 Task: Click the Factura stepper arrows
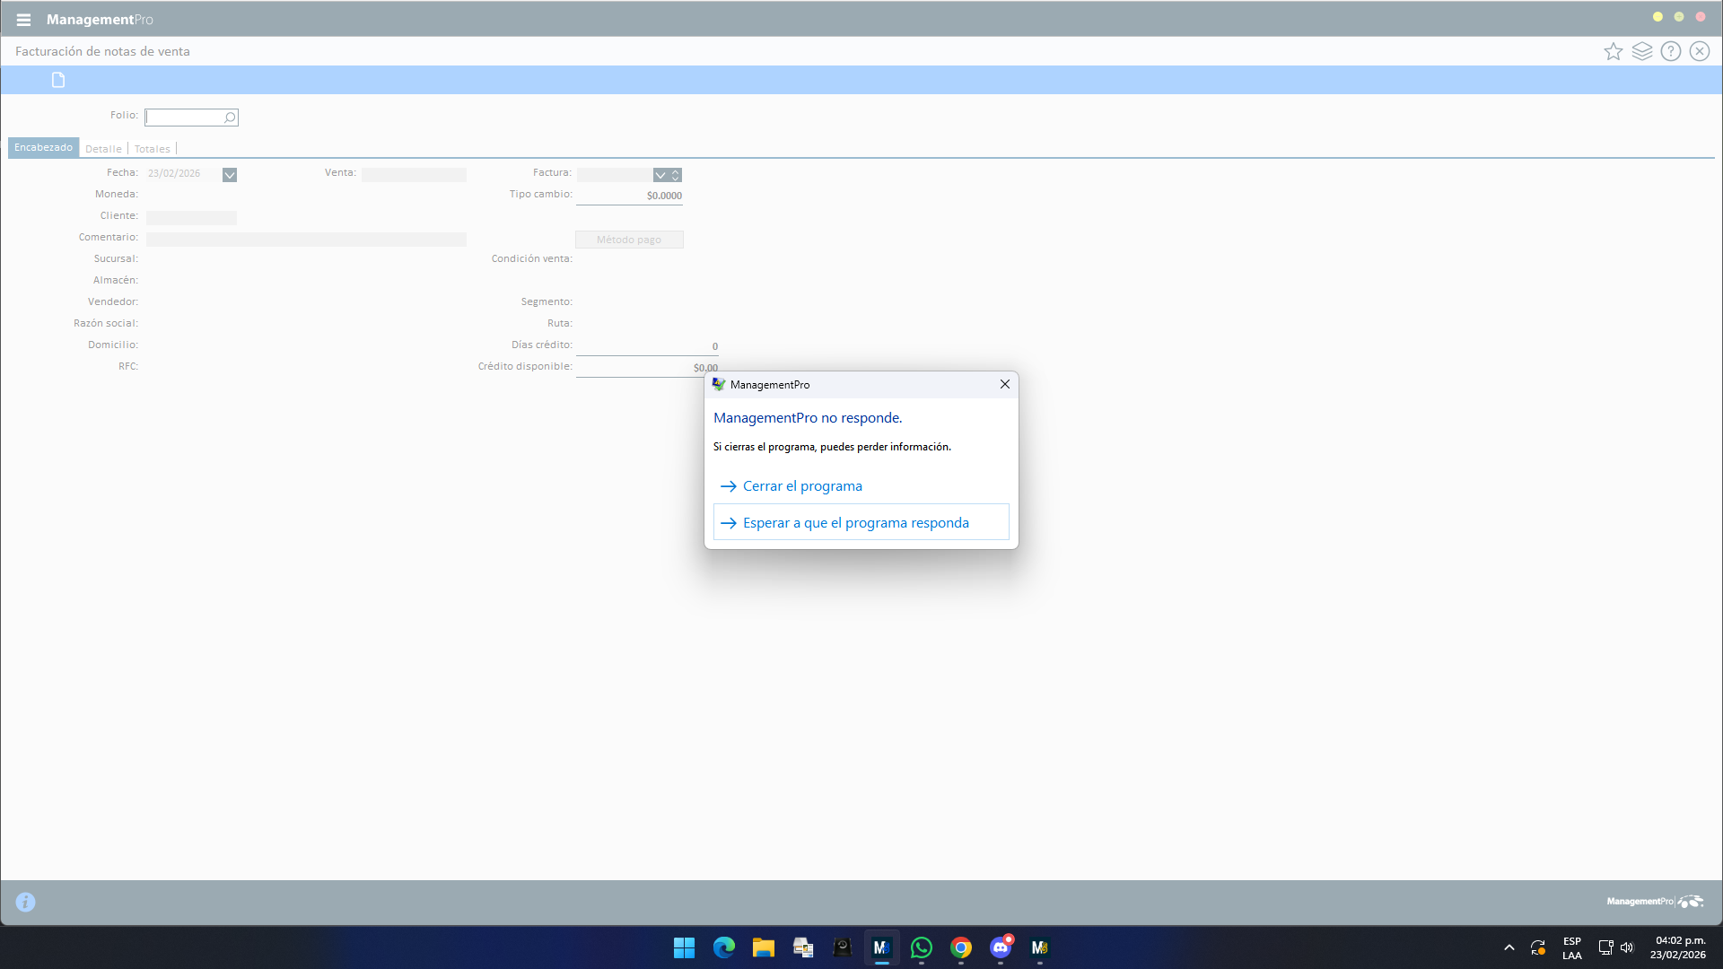point(676,175)
